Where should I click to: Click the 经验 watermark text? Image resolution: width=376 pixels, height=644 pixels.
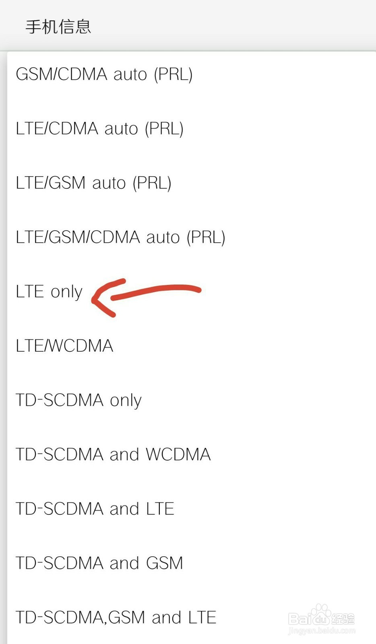343,618
